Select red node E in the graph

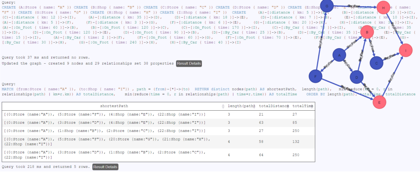(x=379, y=102)
